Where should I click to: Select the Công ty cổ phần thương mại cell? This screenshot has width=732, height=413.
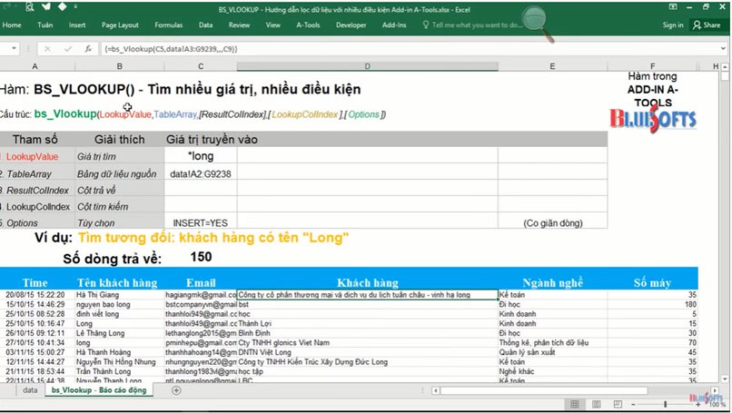368,295
